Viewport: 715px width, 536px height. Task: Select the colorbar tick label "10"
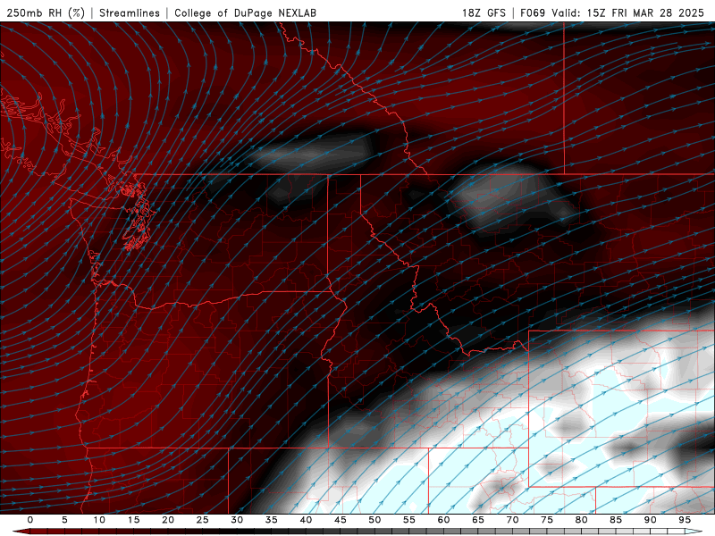pos(99,520)
